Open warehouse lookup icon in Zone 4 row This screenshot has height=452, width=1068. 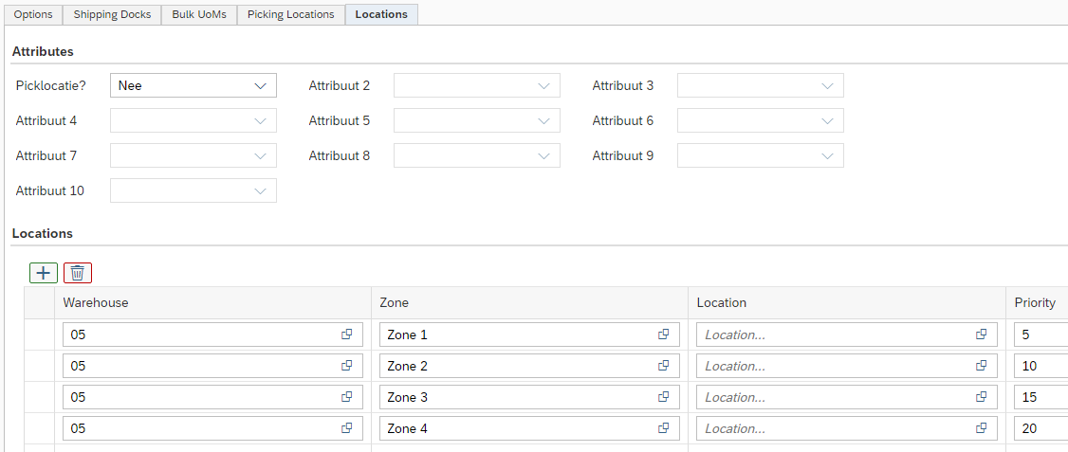tap(347, 428)
